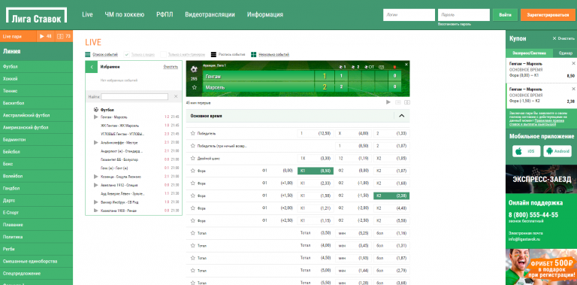
Task: Expand the Авеллино 1912 - Специя event
Action: pos(96,185)
